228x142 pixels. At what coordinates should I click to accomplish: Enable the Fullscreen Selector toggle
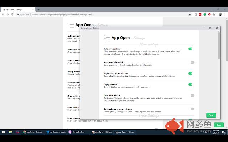[x=192, y=95]
